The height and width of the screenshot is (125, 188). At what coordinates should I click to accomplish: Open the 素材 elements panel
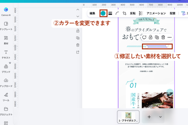click(x=6, y=40)
